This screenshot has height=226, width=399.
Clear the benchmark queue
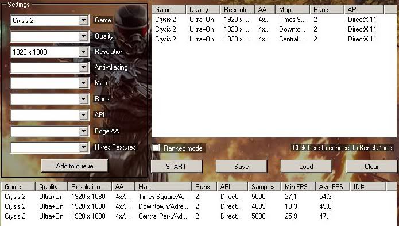(371, 166)
